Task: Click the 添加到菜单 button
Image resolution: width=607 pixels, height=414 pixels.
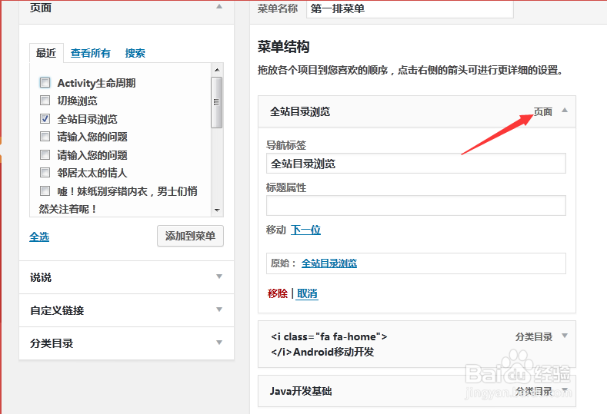Action: [x=190, y=236]
